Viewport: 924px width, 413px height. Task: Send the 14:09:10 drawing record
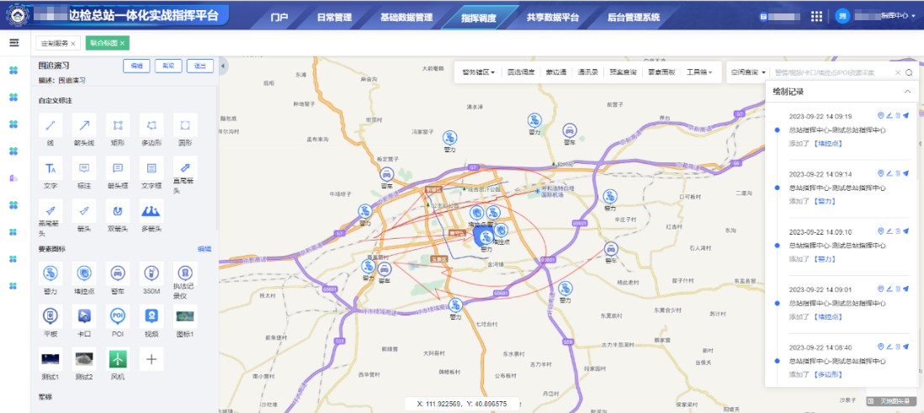(x=905, y=231)
